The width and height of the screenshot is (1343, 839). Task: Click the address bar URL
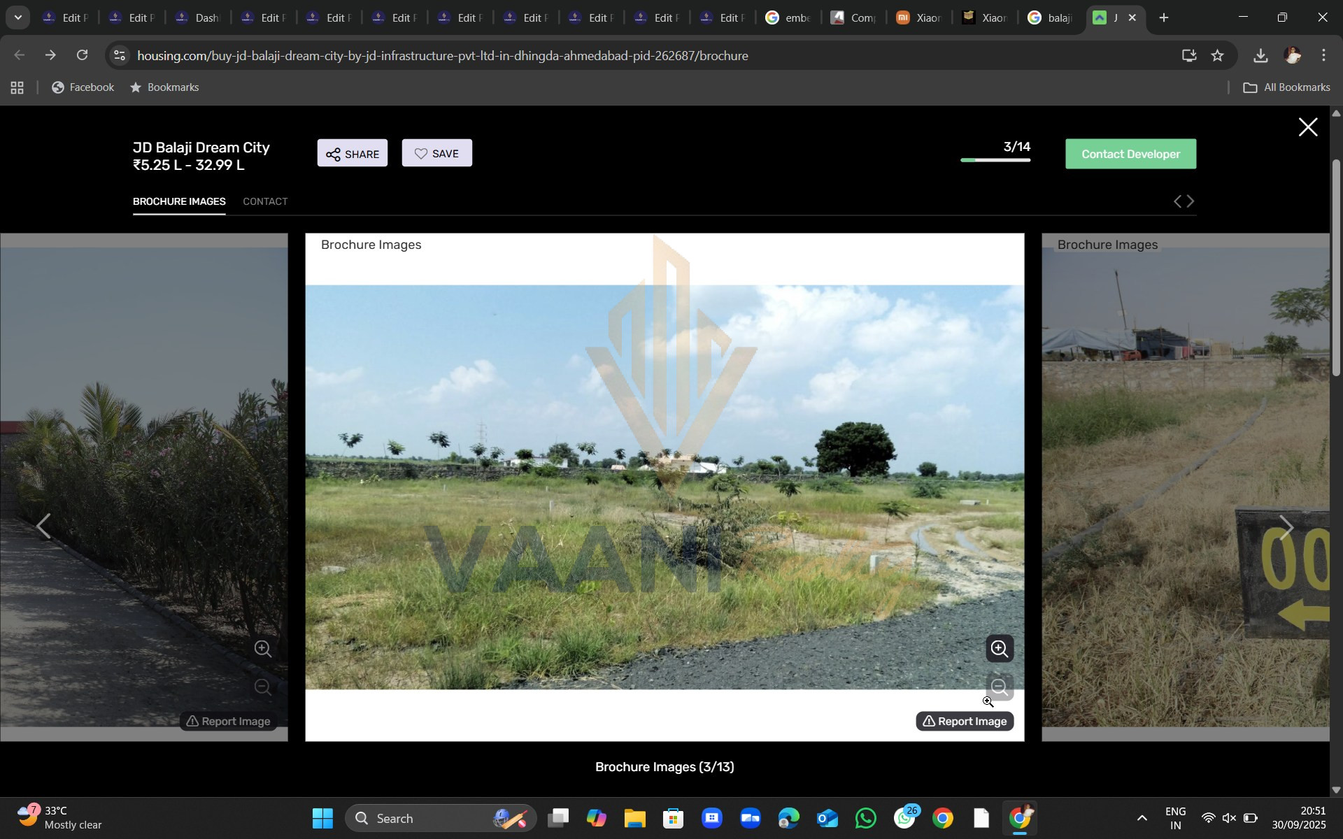click(x=442, y=55)
